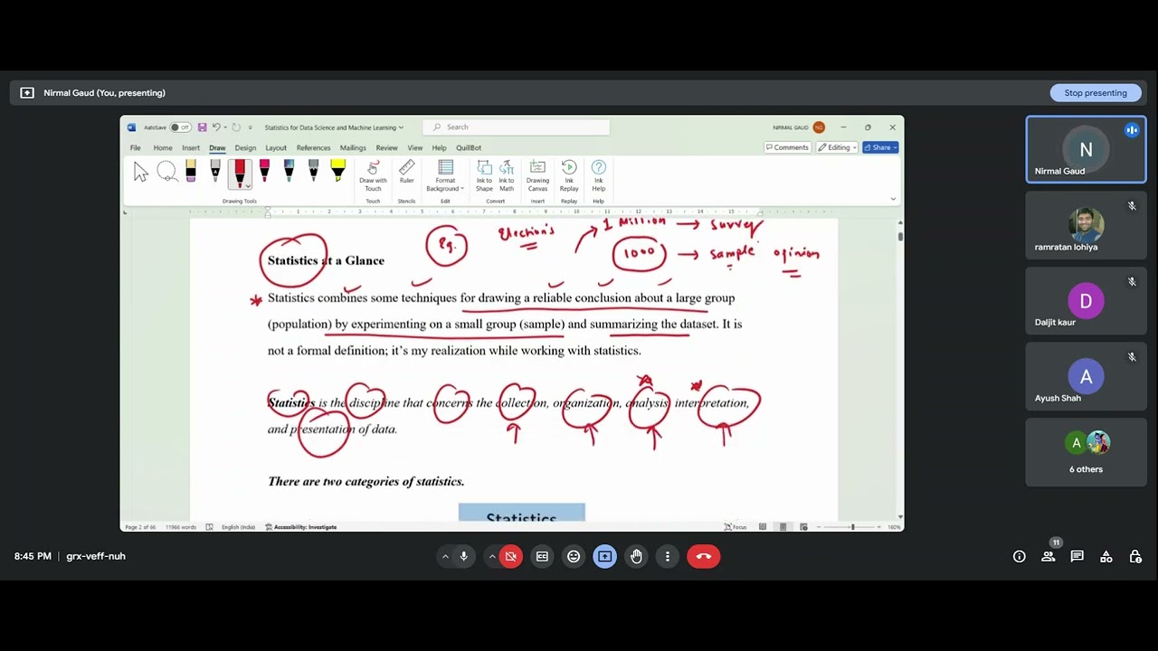
Task: Open the Comments pane
Action: (x=787, y=147)
